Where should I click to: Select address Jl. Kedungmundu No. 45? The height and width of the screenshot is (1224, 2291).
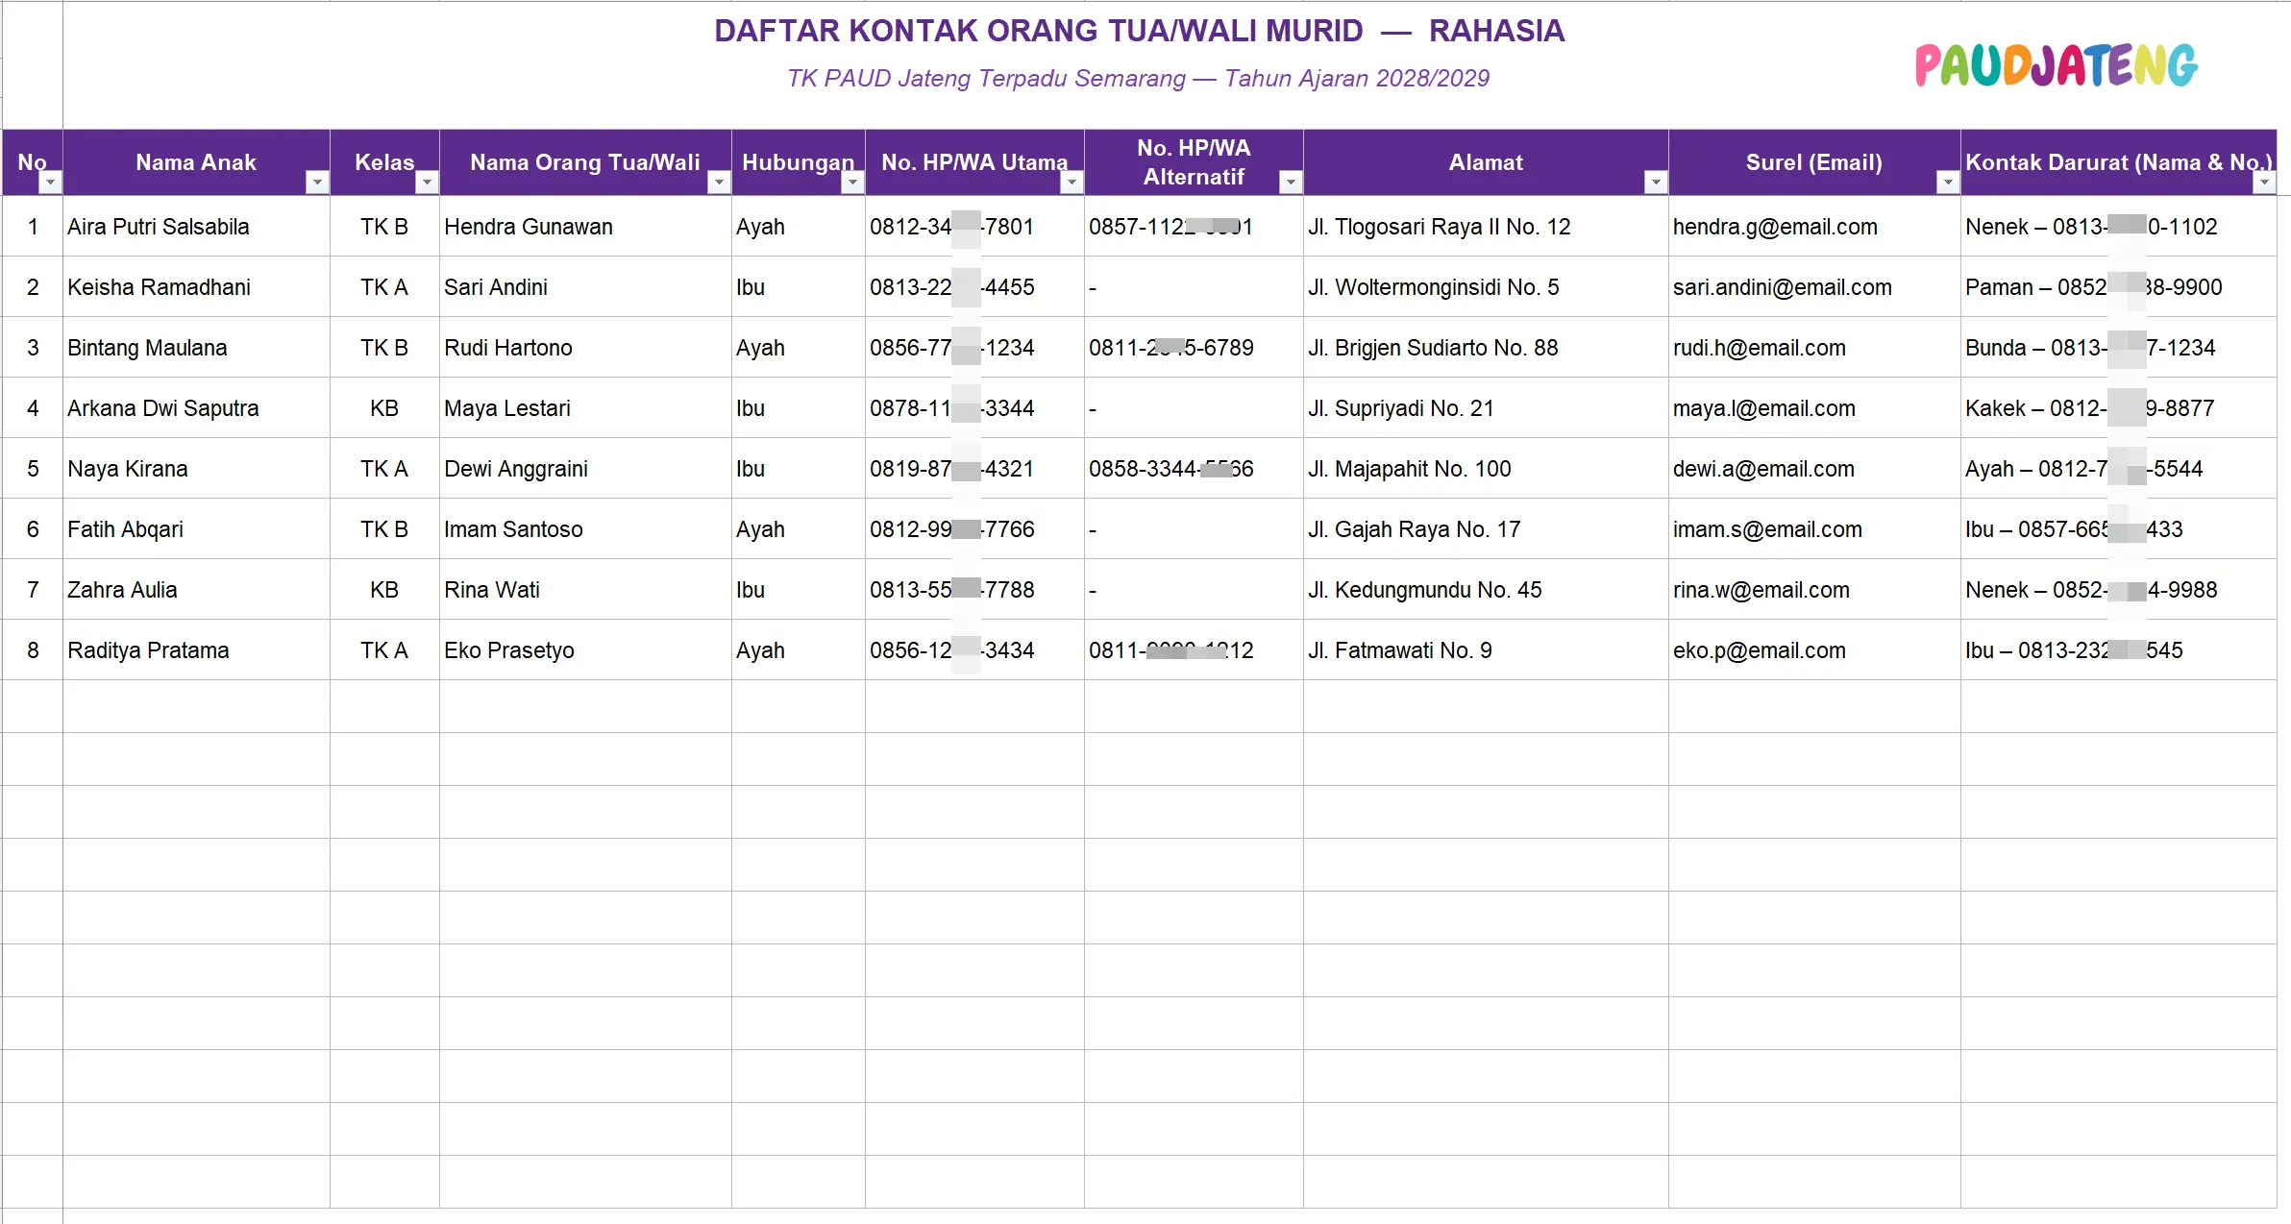(1486, 590)
